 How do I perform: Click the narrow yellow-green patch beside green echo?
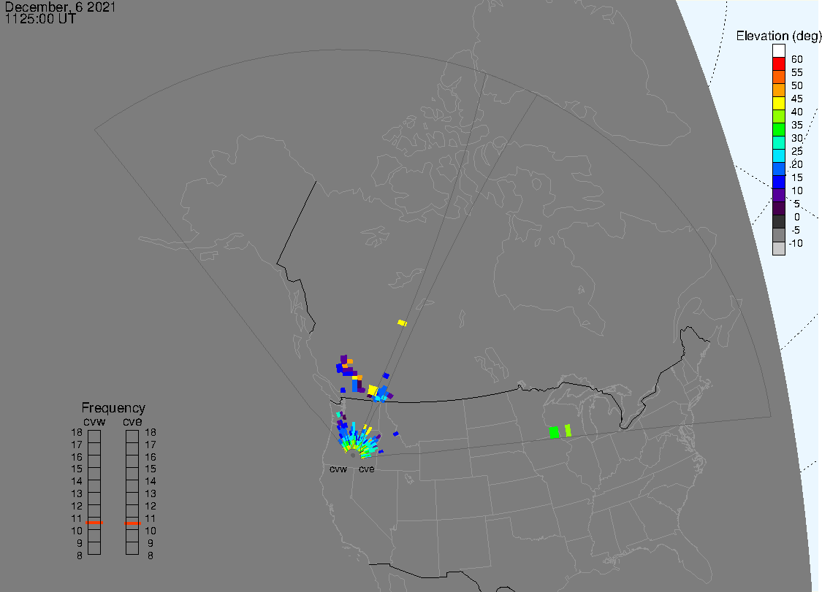[x=568, y=431]
